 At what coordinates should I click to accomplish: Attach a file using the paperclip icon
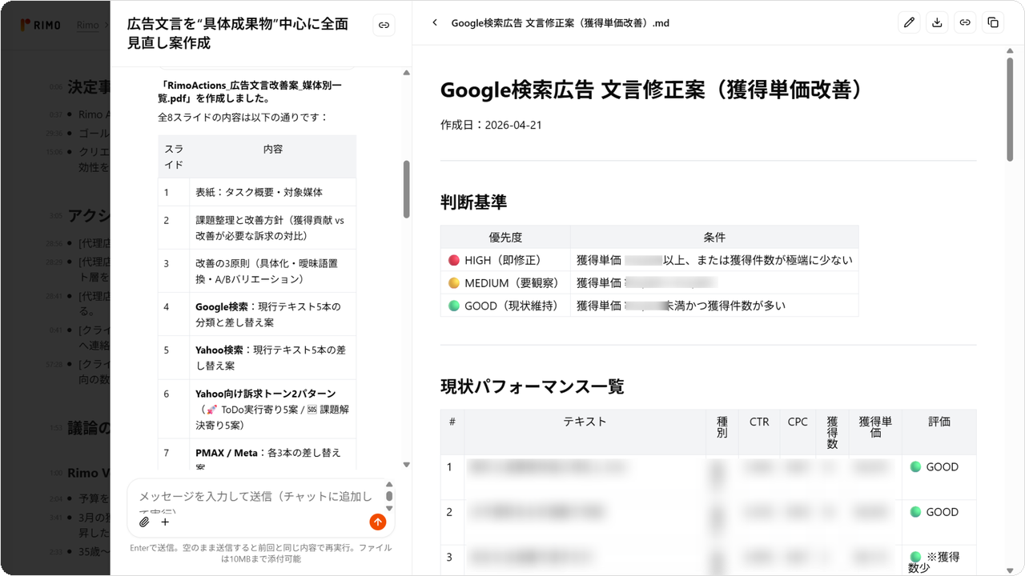tap(144, 522)
